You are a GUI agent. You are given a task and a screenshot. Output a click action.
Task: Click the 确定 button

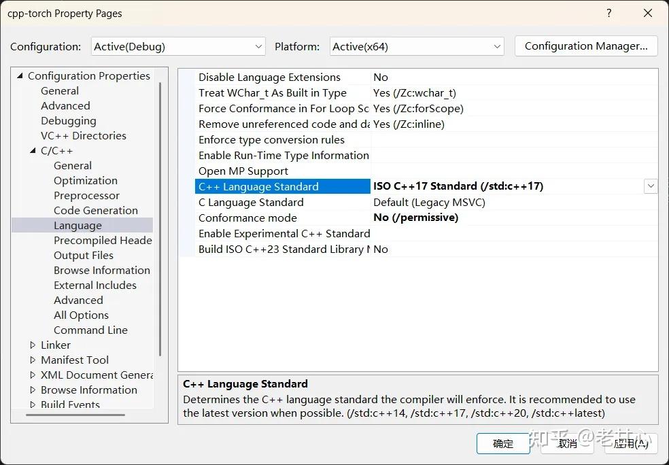[503, 443]
